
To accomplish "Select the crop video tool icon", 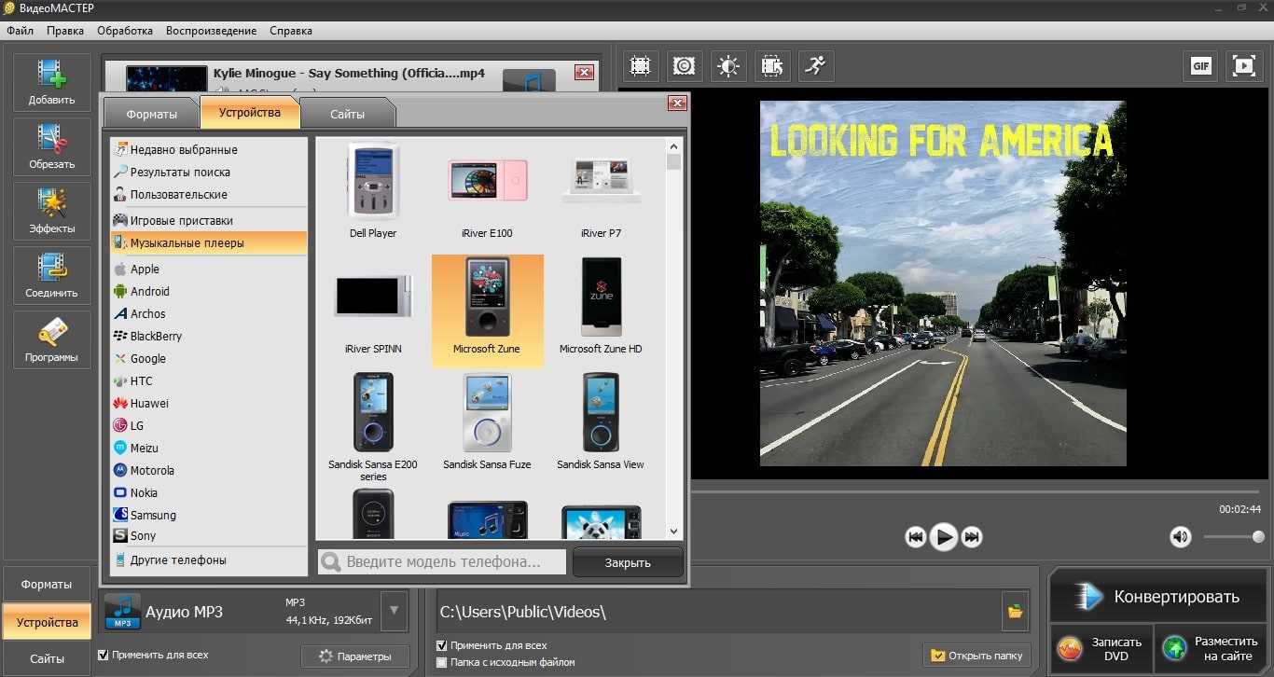I will click(640, 65).
